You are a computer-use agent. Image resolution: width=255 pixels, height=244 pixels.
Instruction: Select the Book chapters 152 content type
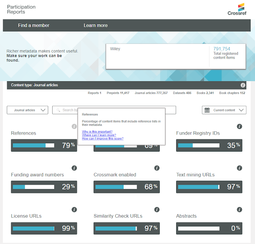click(232, 93)
